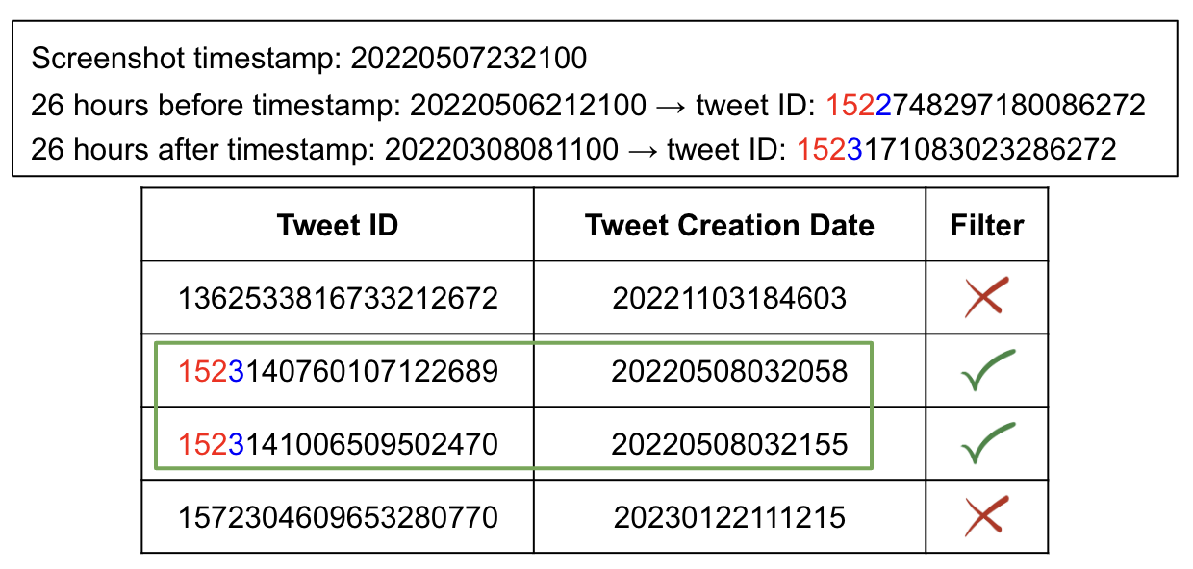Screen dimensions: 1193x569
Task: Click creation date 20220508032058
Action: tap(729, 371)
